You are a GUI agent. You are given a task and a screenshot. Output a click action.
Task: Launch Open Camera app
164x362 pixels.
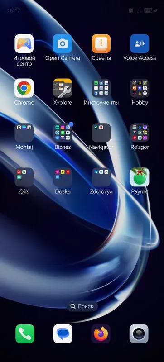tap(63, 43)
